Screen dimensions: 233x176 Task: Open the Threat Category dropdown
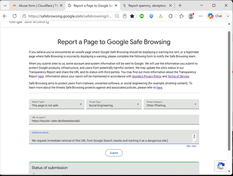[x=171, y=104]
